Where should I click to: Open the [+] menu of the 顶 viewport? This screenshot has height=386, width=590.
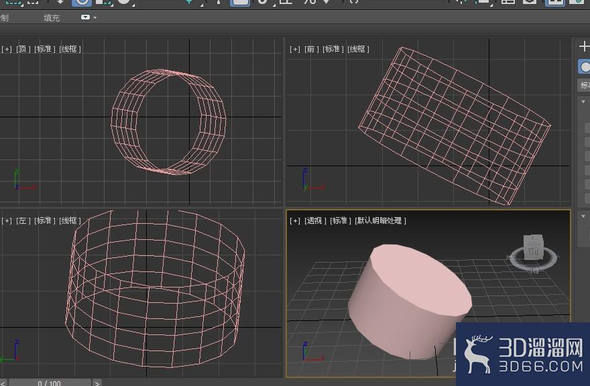7,49
